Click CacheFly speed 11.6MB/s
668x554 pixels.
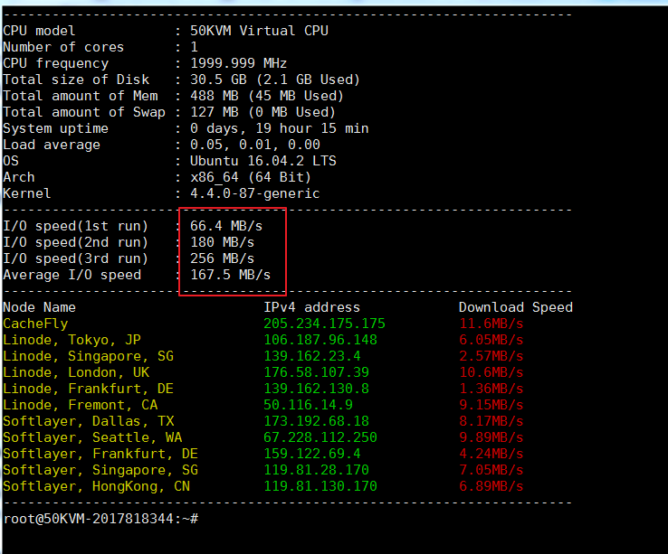(x=491, y=324)
